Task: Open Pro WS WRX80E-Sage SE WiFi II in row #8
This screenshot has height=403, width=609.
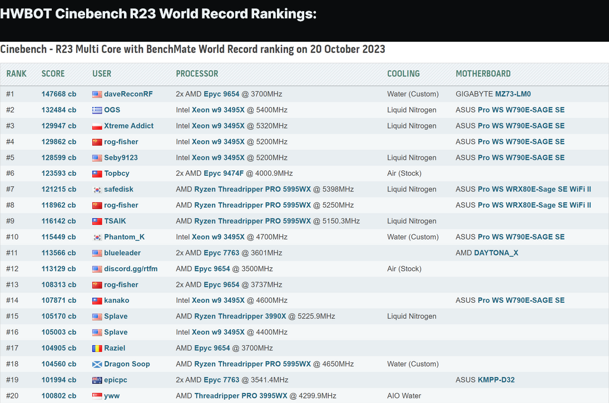Action: (534, 205)
